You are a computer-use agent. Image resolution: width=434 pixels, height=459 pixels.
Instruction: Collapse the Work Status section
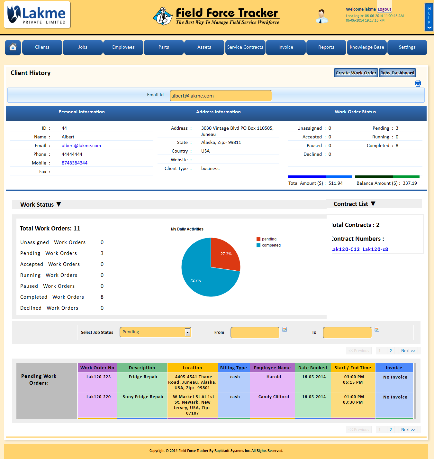pyautogui.click(x=59, y=204)
